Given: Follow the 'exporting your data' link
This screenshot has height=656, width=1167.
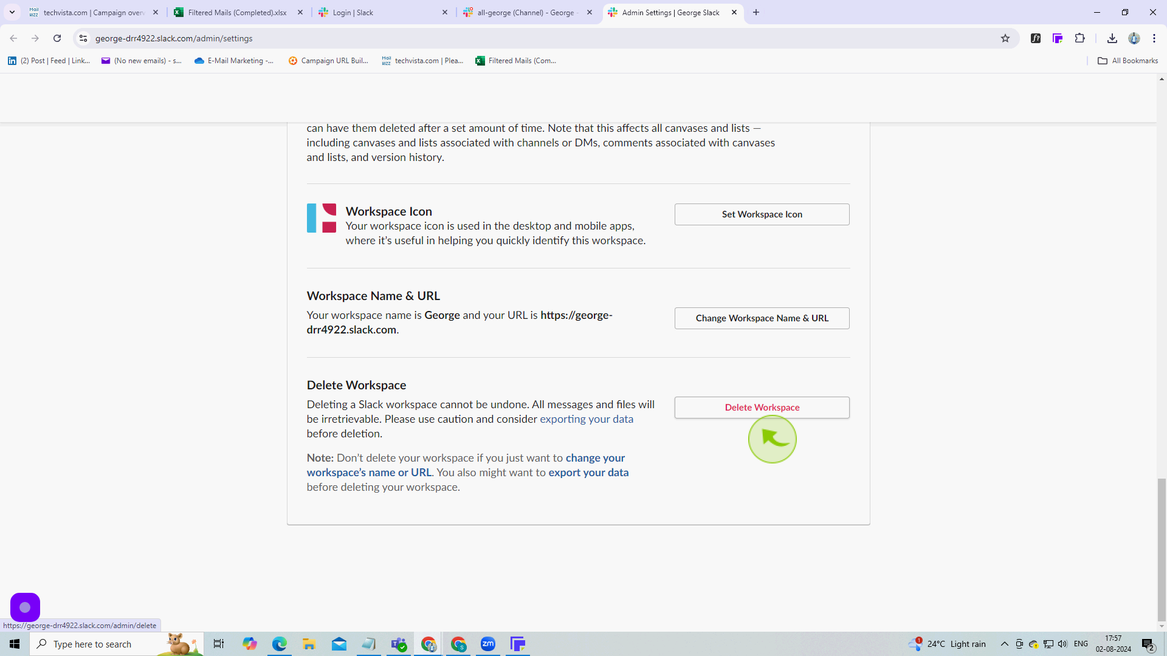Looking at the screenshot, I should [587, 419].
